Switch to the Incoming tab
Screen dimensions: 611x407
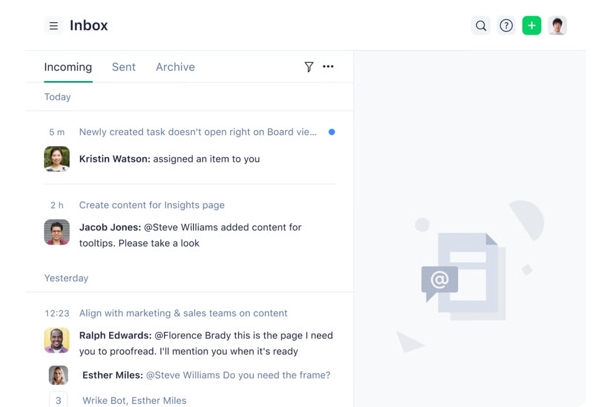68,67
